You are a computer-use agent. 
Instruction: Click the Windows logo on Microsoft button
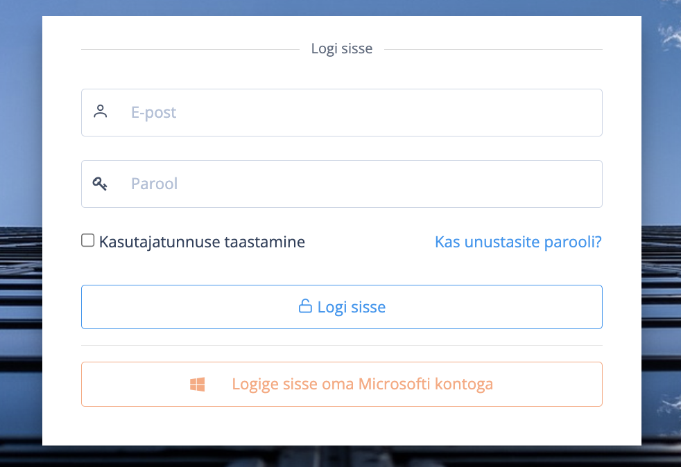point(198,385)
